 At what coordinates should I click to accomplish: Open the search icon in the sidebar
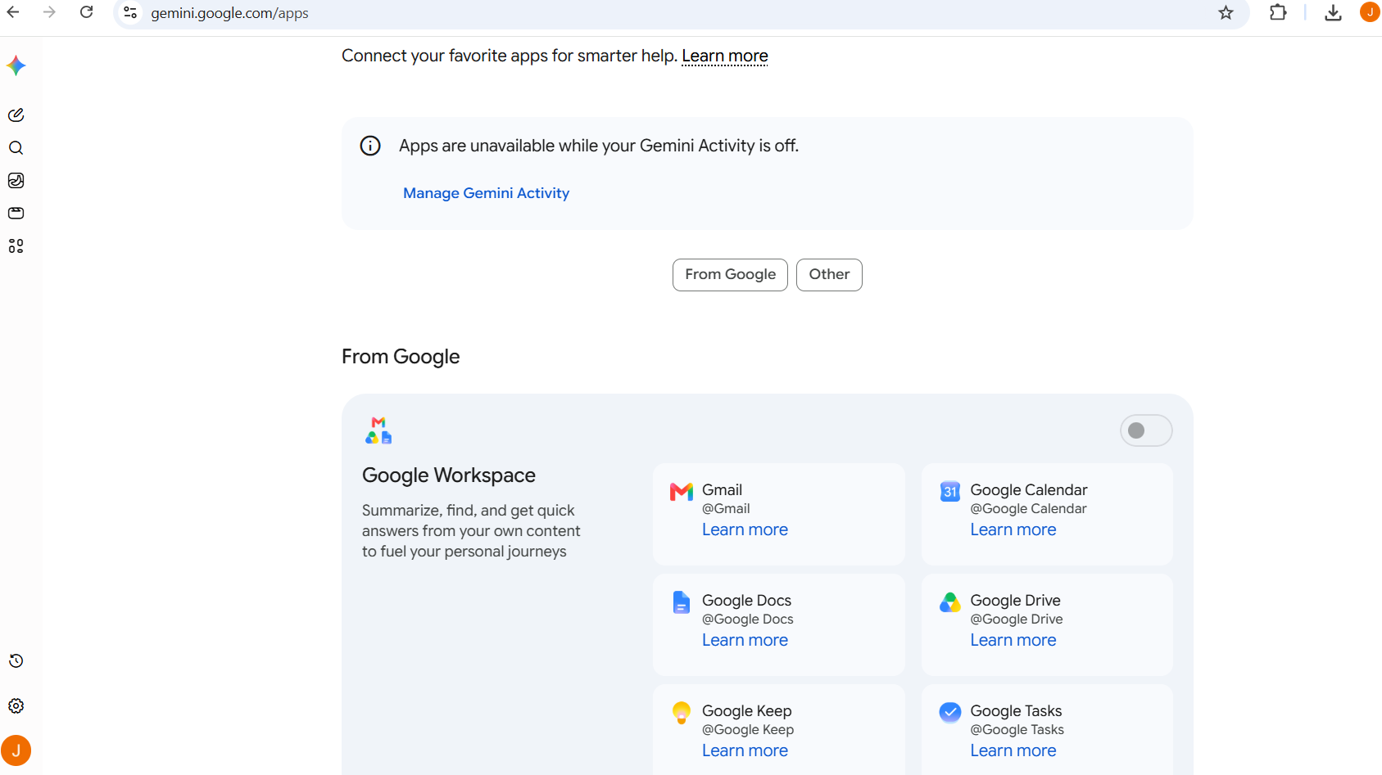pyautogui.click(x=16, y=148)
